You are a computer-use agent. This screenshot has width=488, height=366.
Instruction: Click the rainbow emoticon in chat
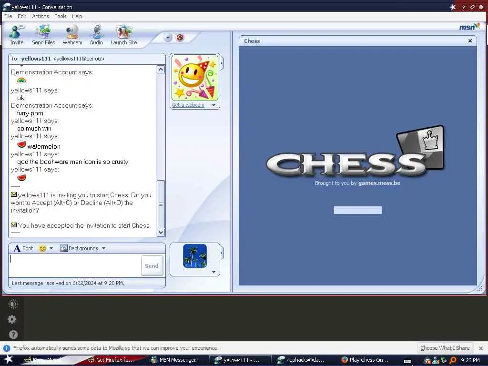click(x=21, y=80)
